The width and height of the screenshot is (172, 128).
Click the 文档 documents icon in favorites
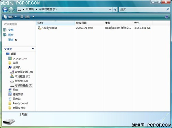pyautogui.click(x=5, y=30)
